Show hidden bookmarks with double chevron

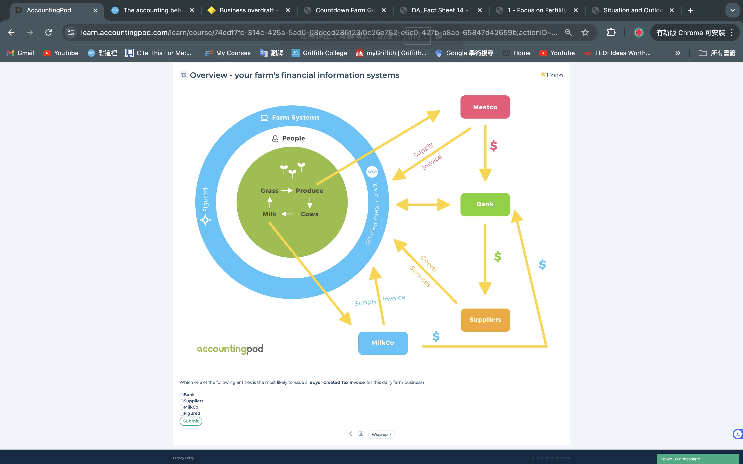[x=678, y=53]
